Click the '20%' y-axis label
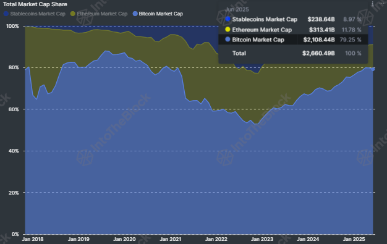Image resolution: width=387 pixels, height=244 pixels. click(x=14, y=193)
